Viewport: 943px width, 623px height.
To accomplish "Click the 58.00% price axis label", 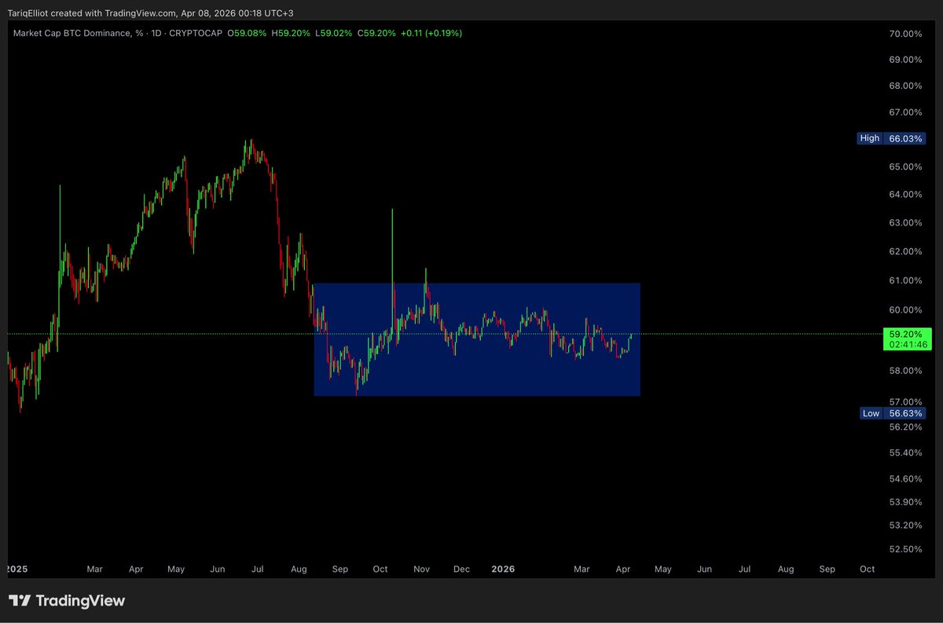I will (x=904, y=370).
